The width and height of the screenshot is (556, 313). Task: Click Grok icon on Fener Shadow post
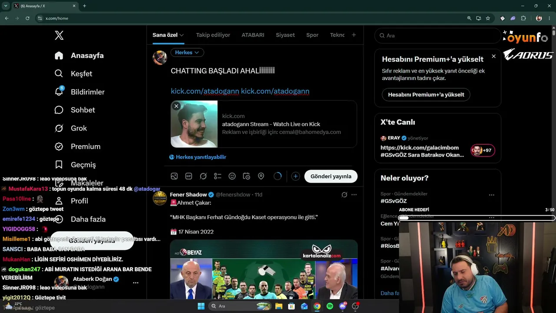click(x=344, y=195)
